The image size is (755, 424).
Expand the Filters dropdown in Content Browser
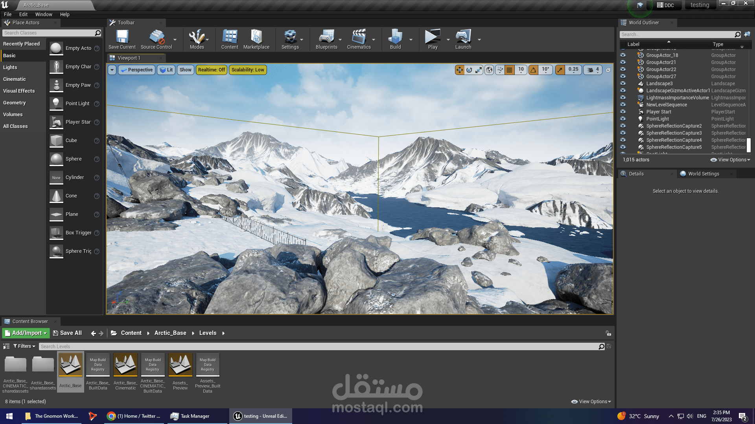pos(24,346)
